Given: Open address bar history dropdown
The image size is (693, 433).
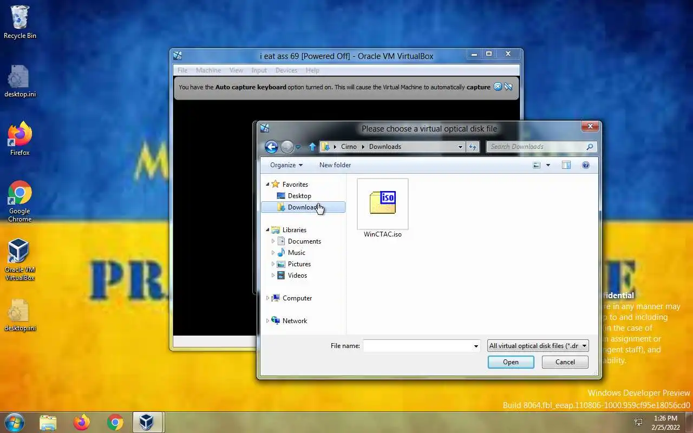Looking at the screenshot, I should 460,147.
